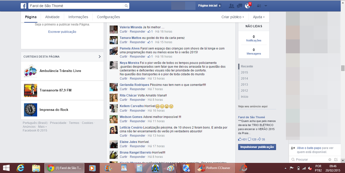Click Curtir under Rita Chácar's comment
This screenshot has height=173, width=345.
(x=124, y=100)
